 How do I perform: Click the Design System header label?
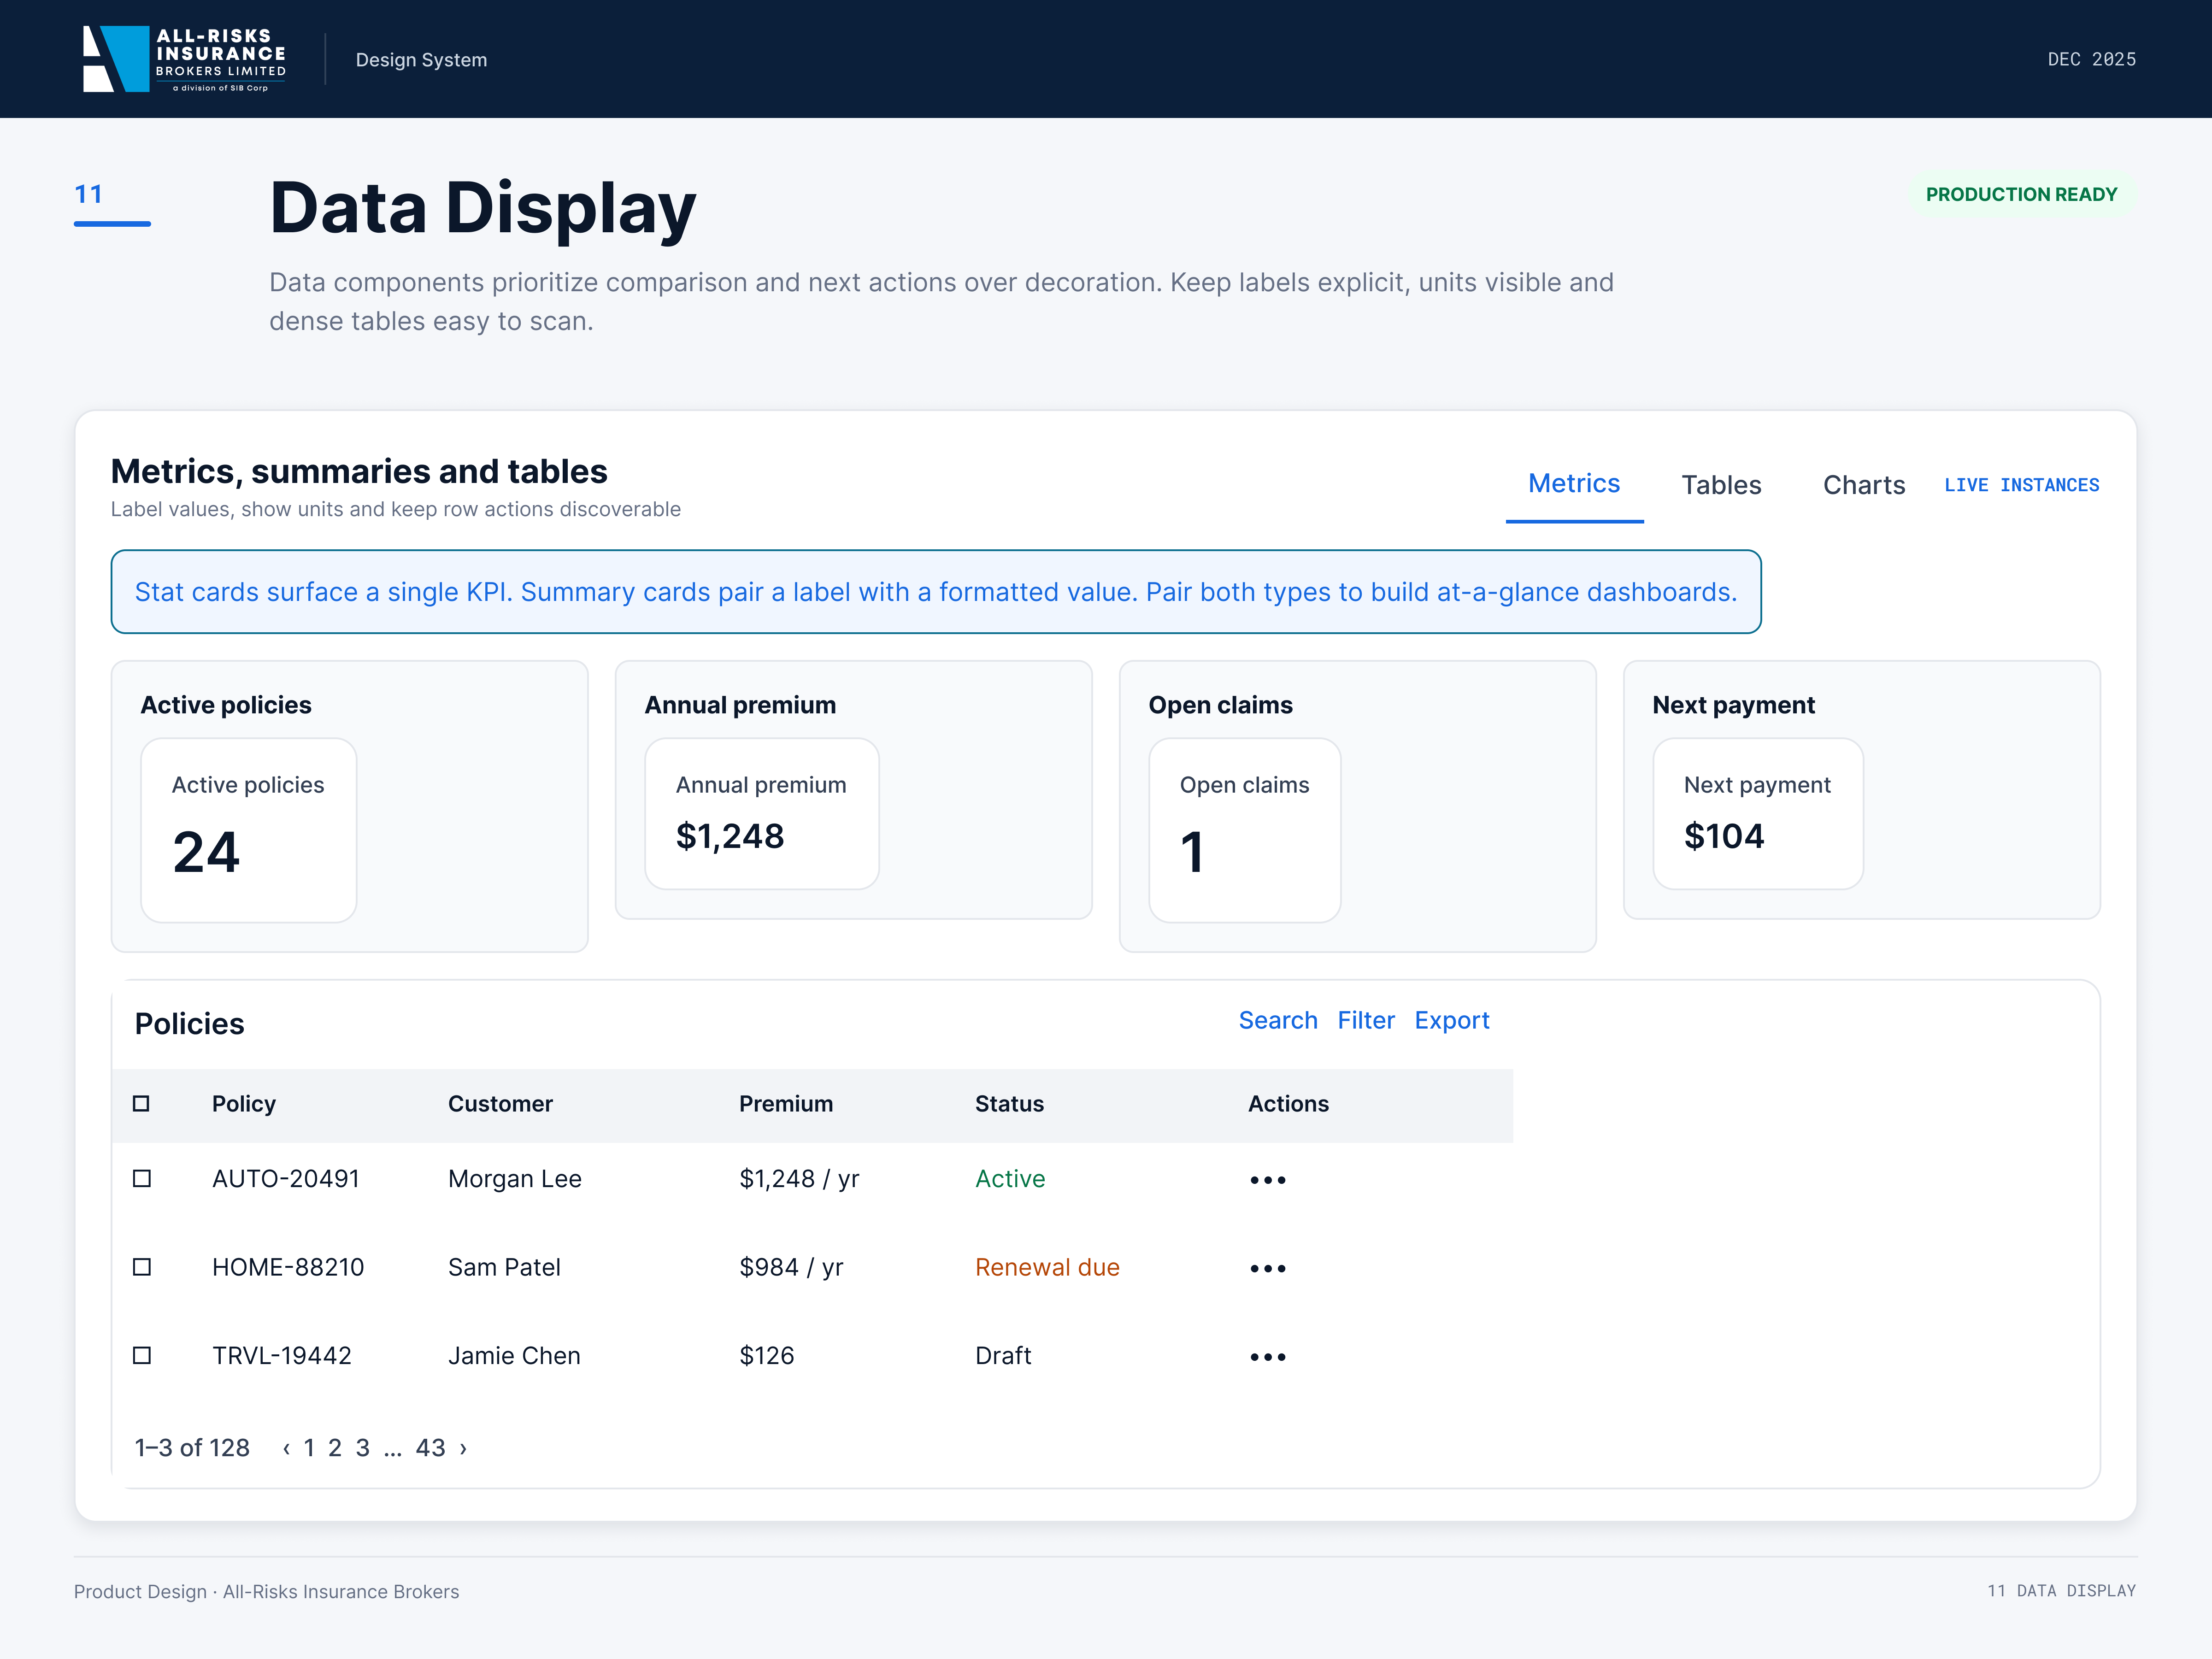pyautogui.click(x=421, y=60)
